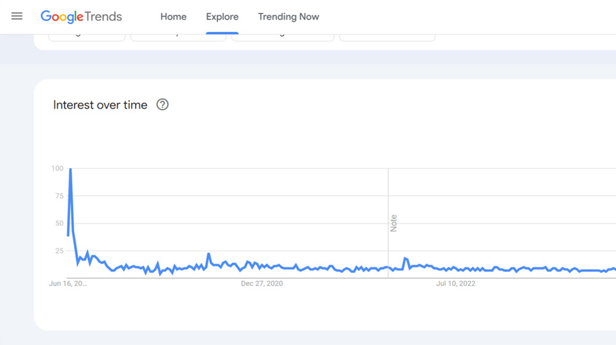Viewport: 616px width, 345px height.
Task: Open the Trending Now page
Action: [288, 17]
